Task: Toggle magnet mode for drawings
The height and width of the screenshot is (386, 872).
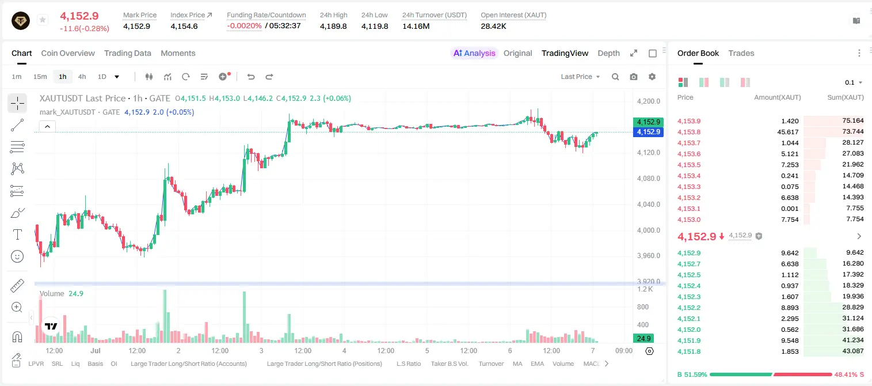Action: [17, 336]
